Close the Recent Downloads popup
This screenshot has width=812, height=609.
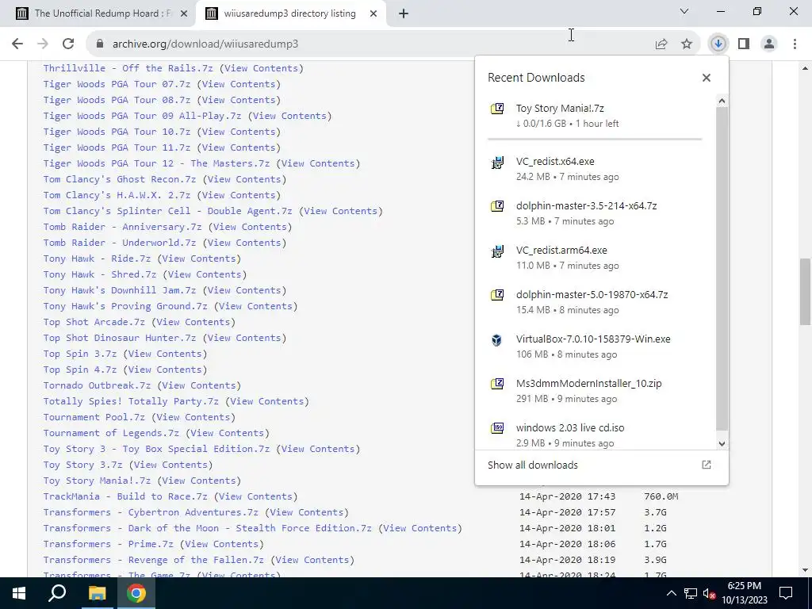click(x=707, y=78)
